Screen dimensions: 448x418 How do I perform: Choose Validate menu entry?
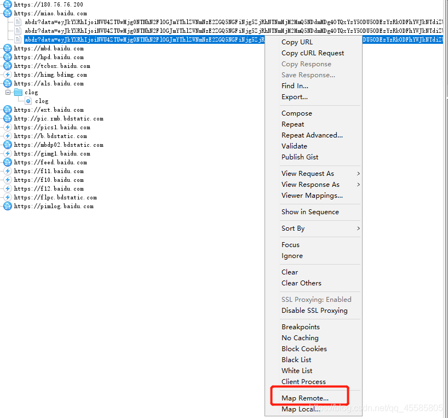pyautogui.click(x=294, y=146)
